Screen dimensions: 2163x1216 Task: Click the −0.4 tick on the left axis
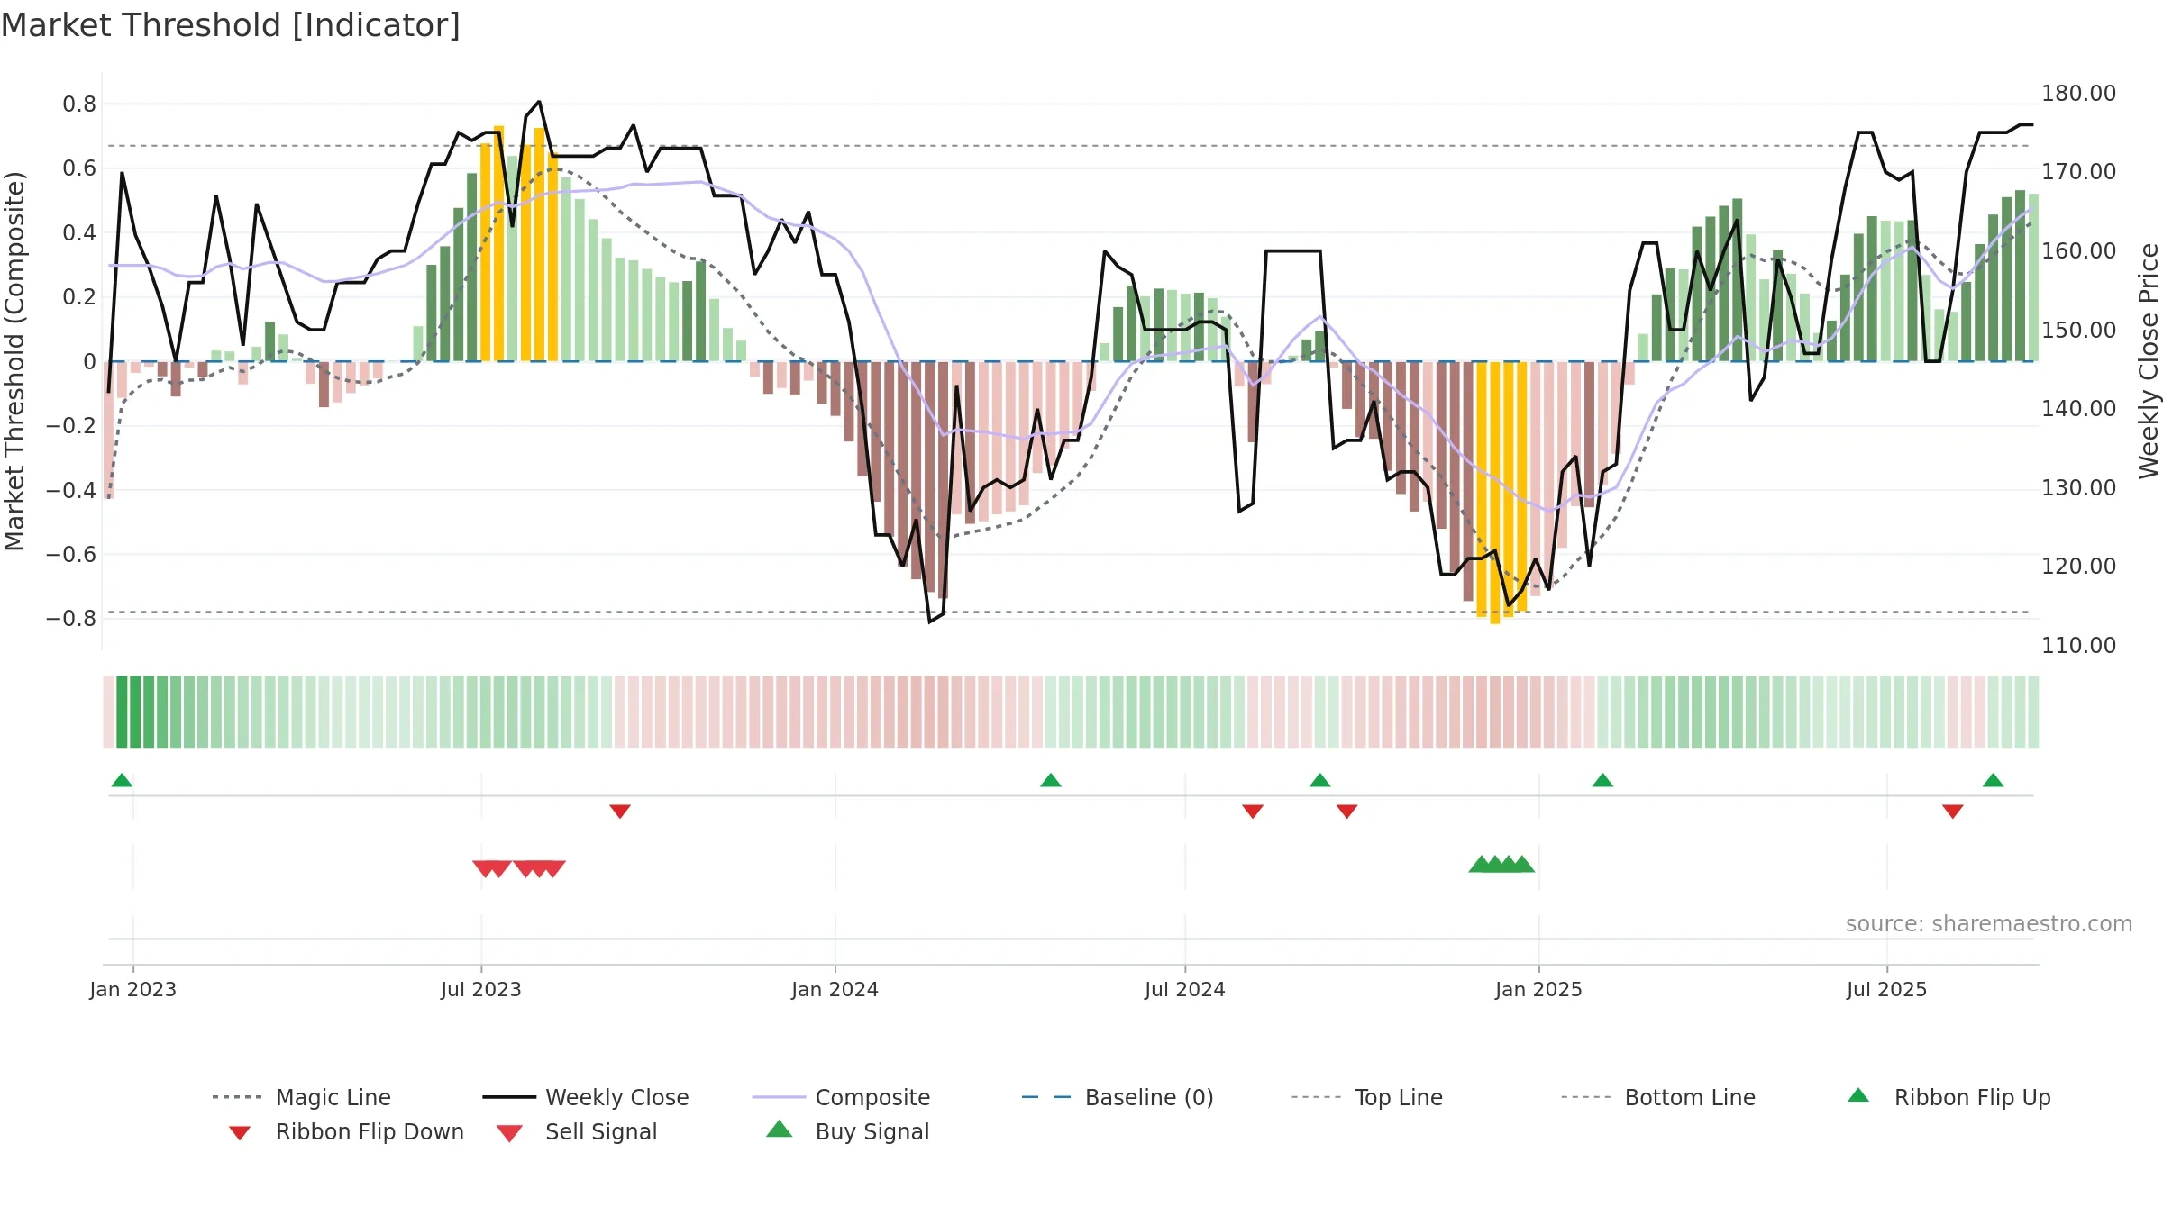[71, 490]
